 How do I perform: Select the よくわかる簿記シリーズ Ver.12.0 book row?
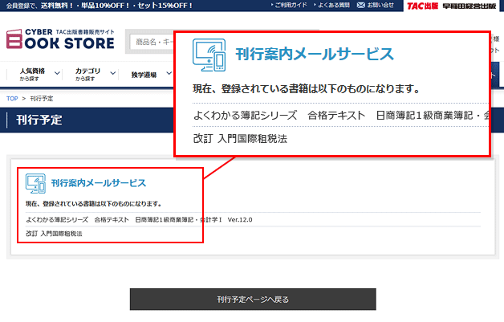click(x=139, y=220)
